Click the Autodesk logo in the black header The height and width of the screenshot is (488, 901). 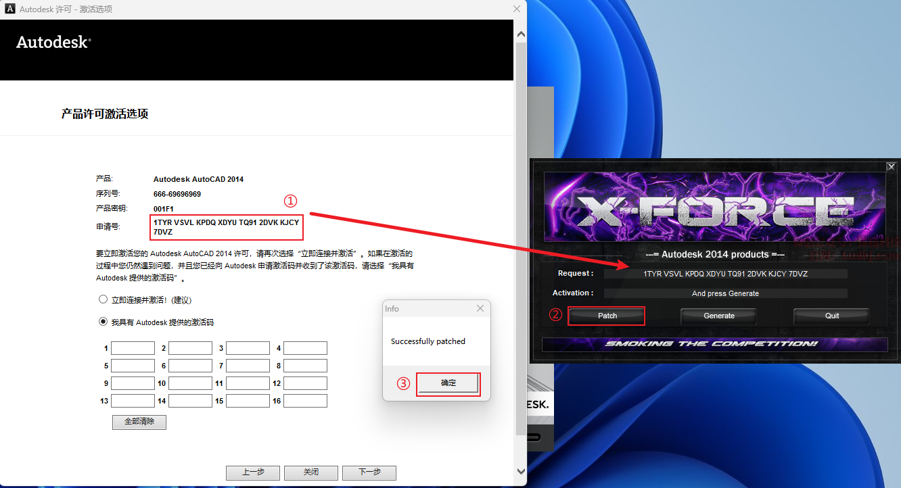tap(53, 42)
